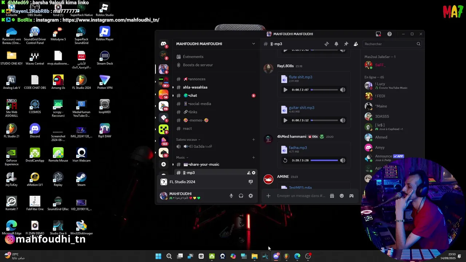Screen dimensions: 466x262
Task: Open ahla-wasahlaa channel
Action: [x=216, y=87]
